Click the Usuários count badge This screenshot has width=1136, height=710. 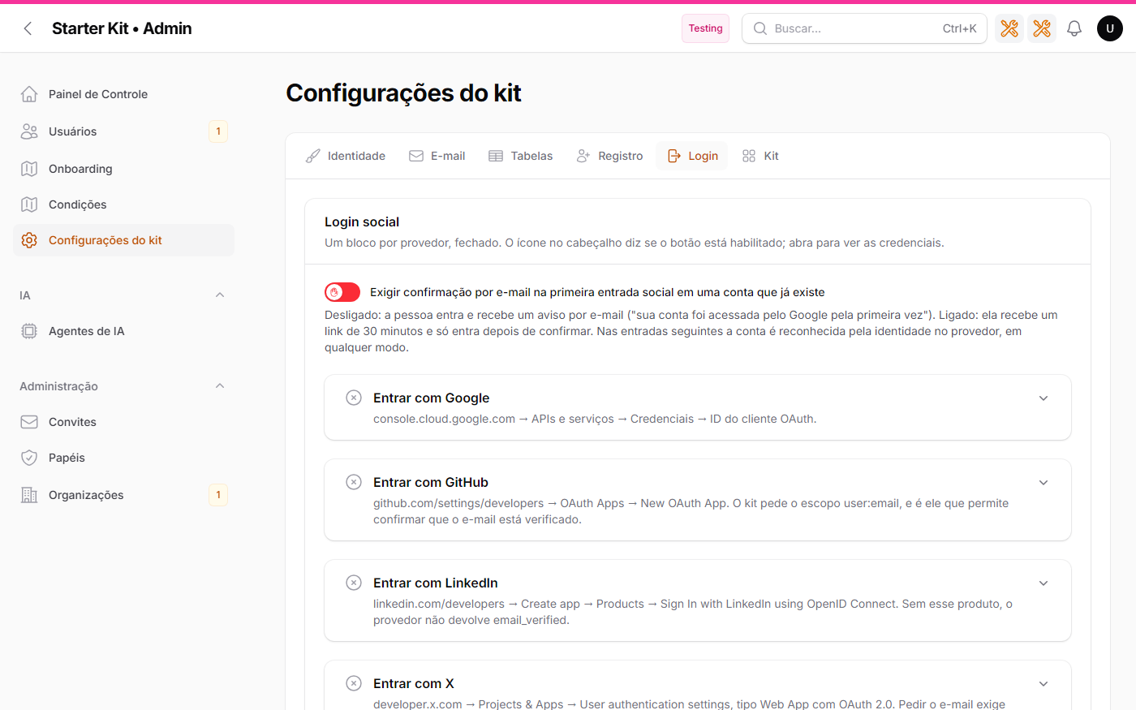pos(218,131)
